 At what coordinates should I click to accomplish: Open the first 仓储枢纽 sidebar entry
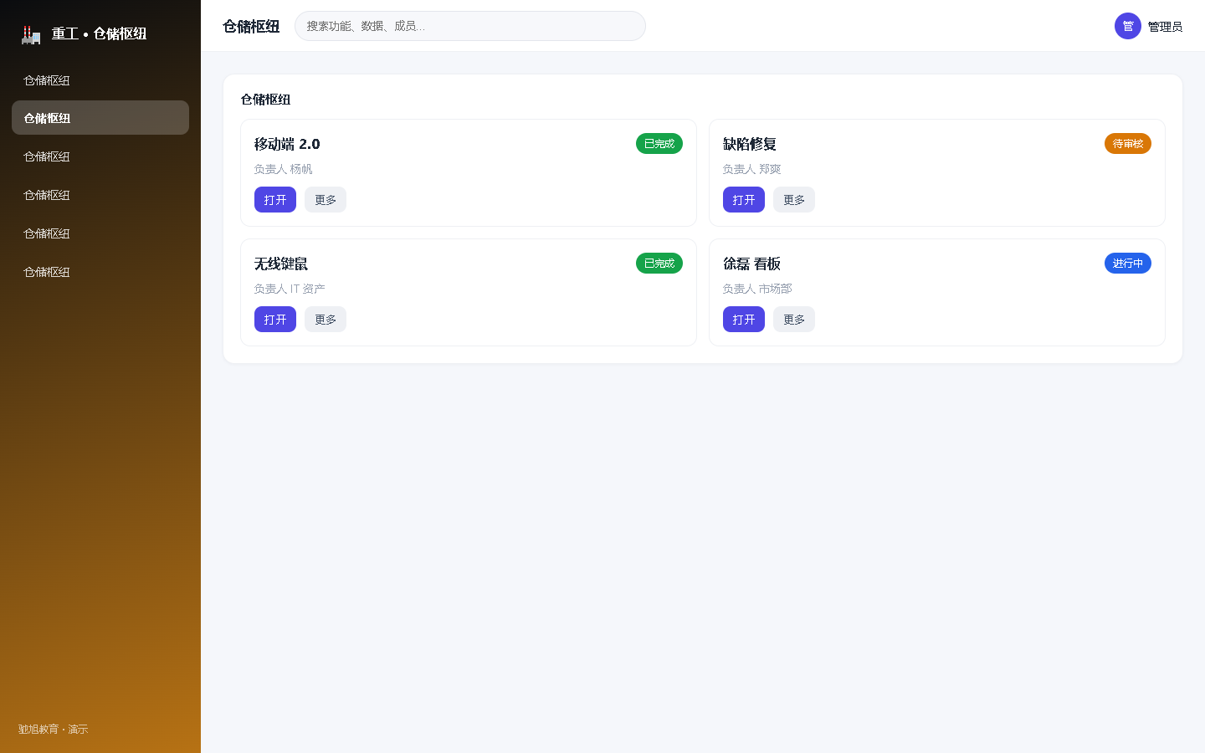pyautogui.click(x=100, y=80)
